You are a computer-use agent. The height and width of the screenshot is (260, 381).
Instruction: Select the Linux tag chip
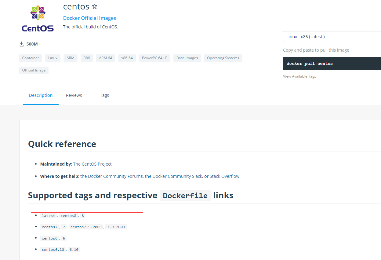[x=53, y=58]
